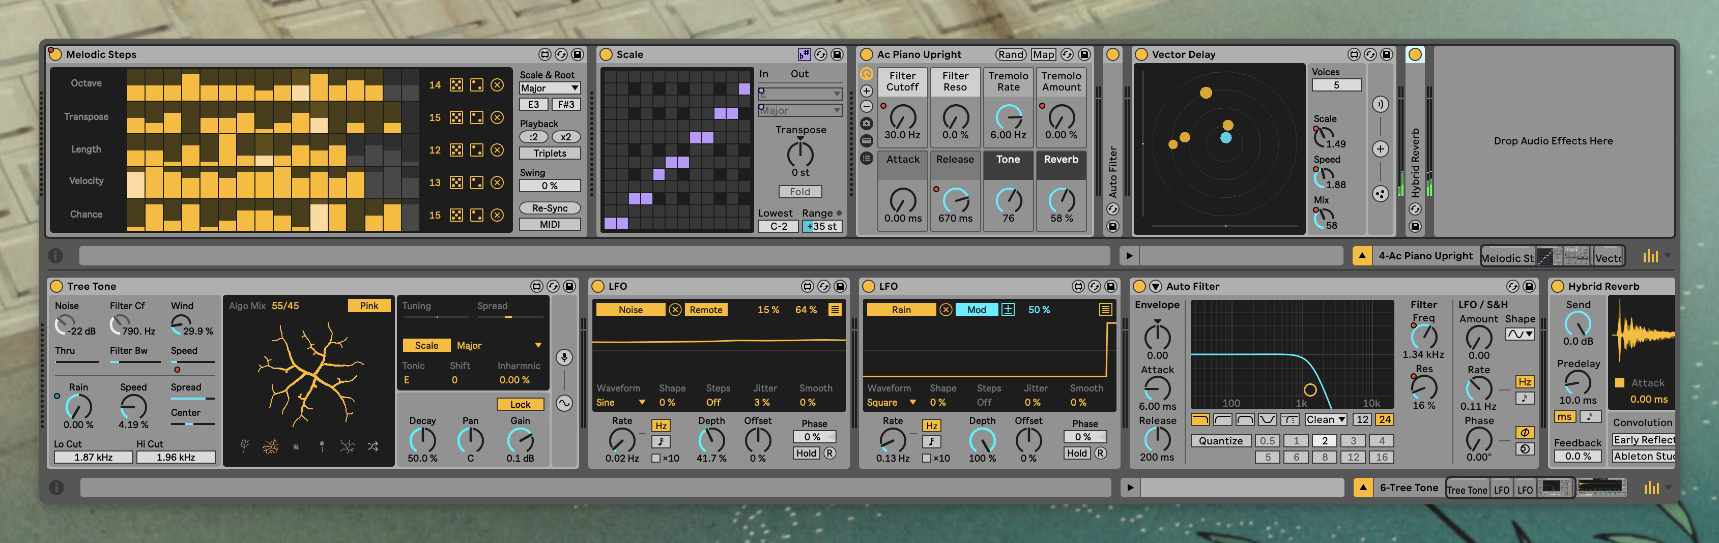Click the Quantize button in Auto Filter
Image resolution: width=1719 pixels, height=543 pixels.
click(x=1220, y=440)
